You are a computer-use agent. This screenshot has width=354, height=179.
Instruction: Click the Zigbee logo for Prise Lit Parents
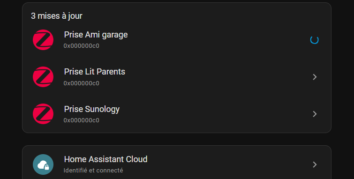point(43,77)
